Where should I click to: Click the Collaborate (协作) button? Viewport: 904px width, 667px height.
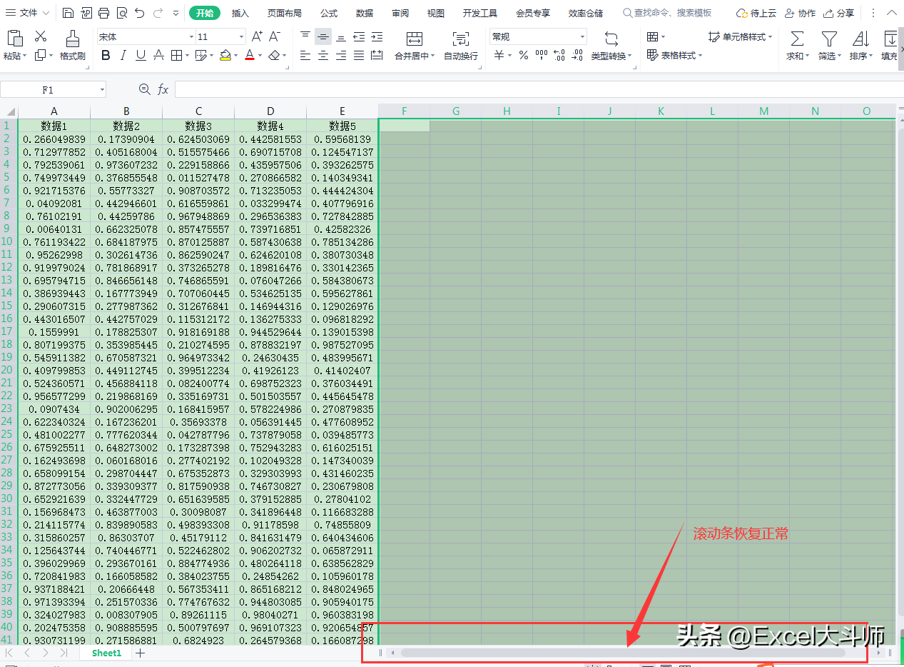coord(800,13)
